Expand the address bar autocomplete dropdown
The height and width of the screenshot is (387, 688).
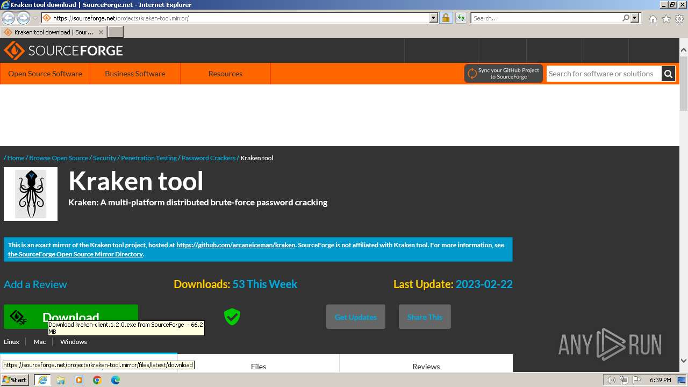coord(434,18)
